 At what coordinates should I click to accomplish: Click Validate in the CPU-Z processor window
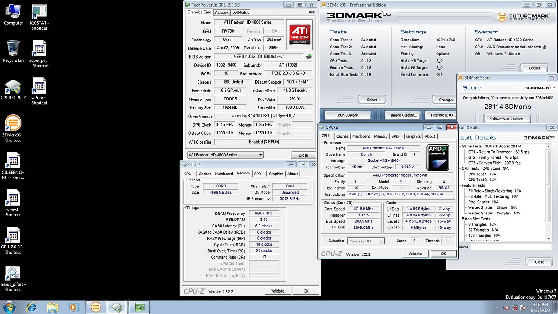point(415,254)
